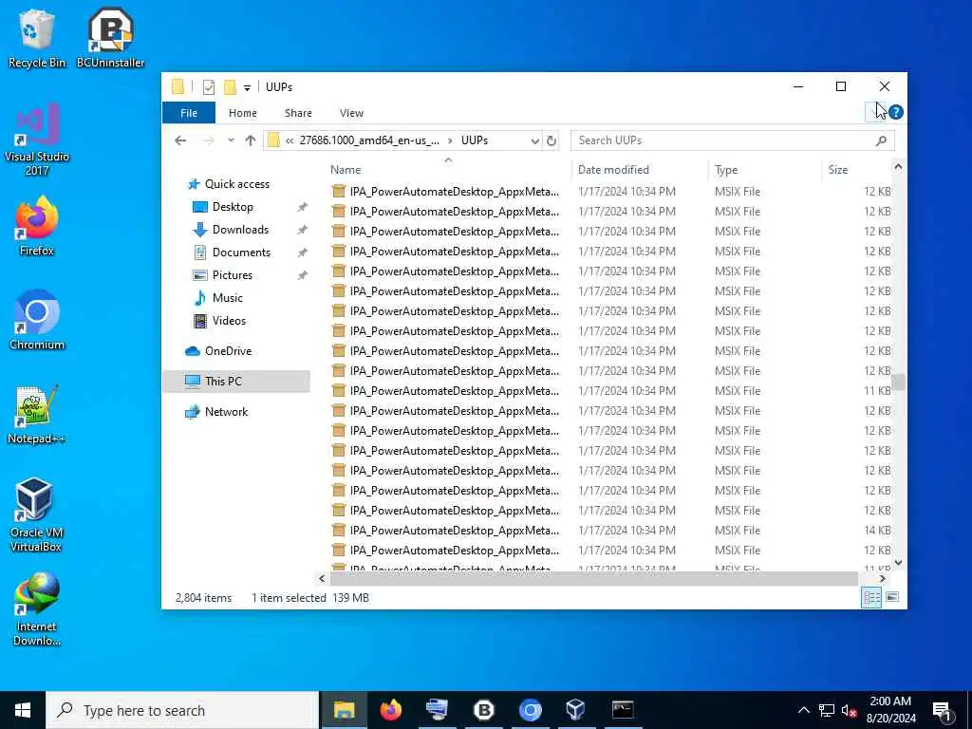Launch the Internet Download Manager desktop shortcut

pos(37,608)
